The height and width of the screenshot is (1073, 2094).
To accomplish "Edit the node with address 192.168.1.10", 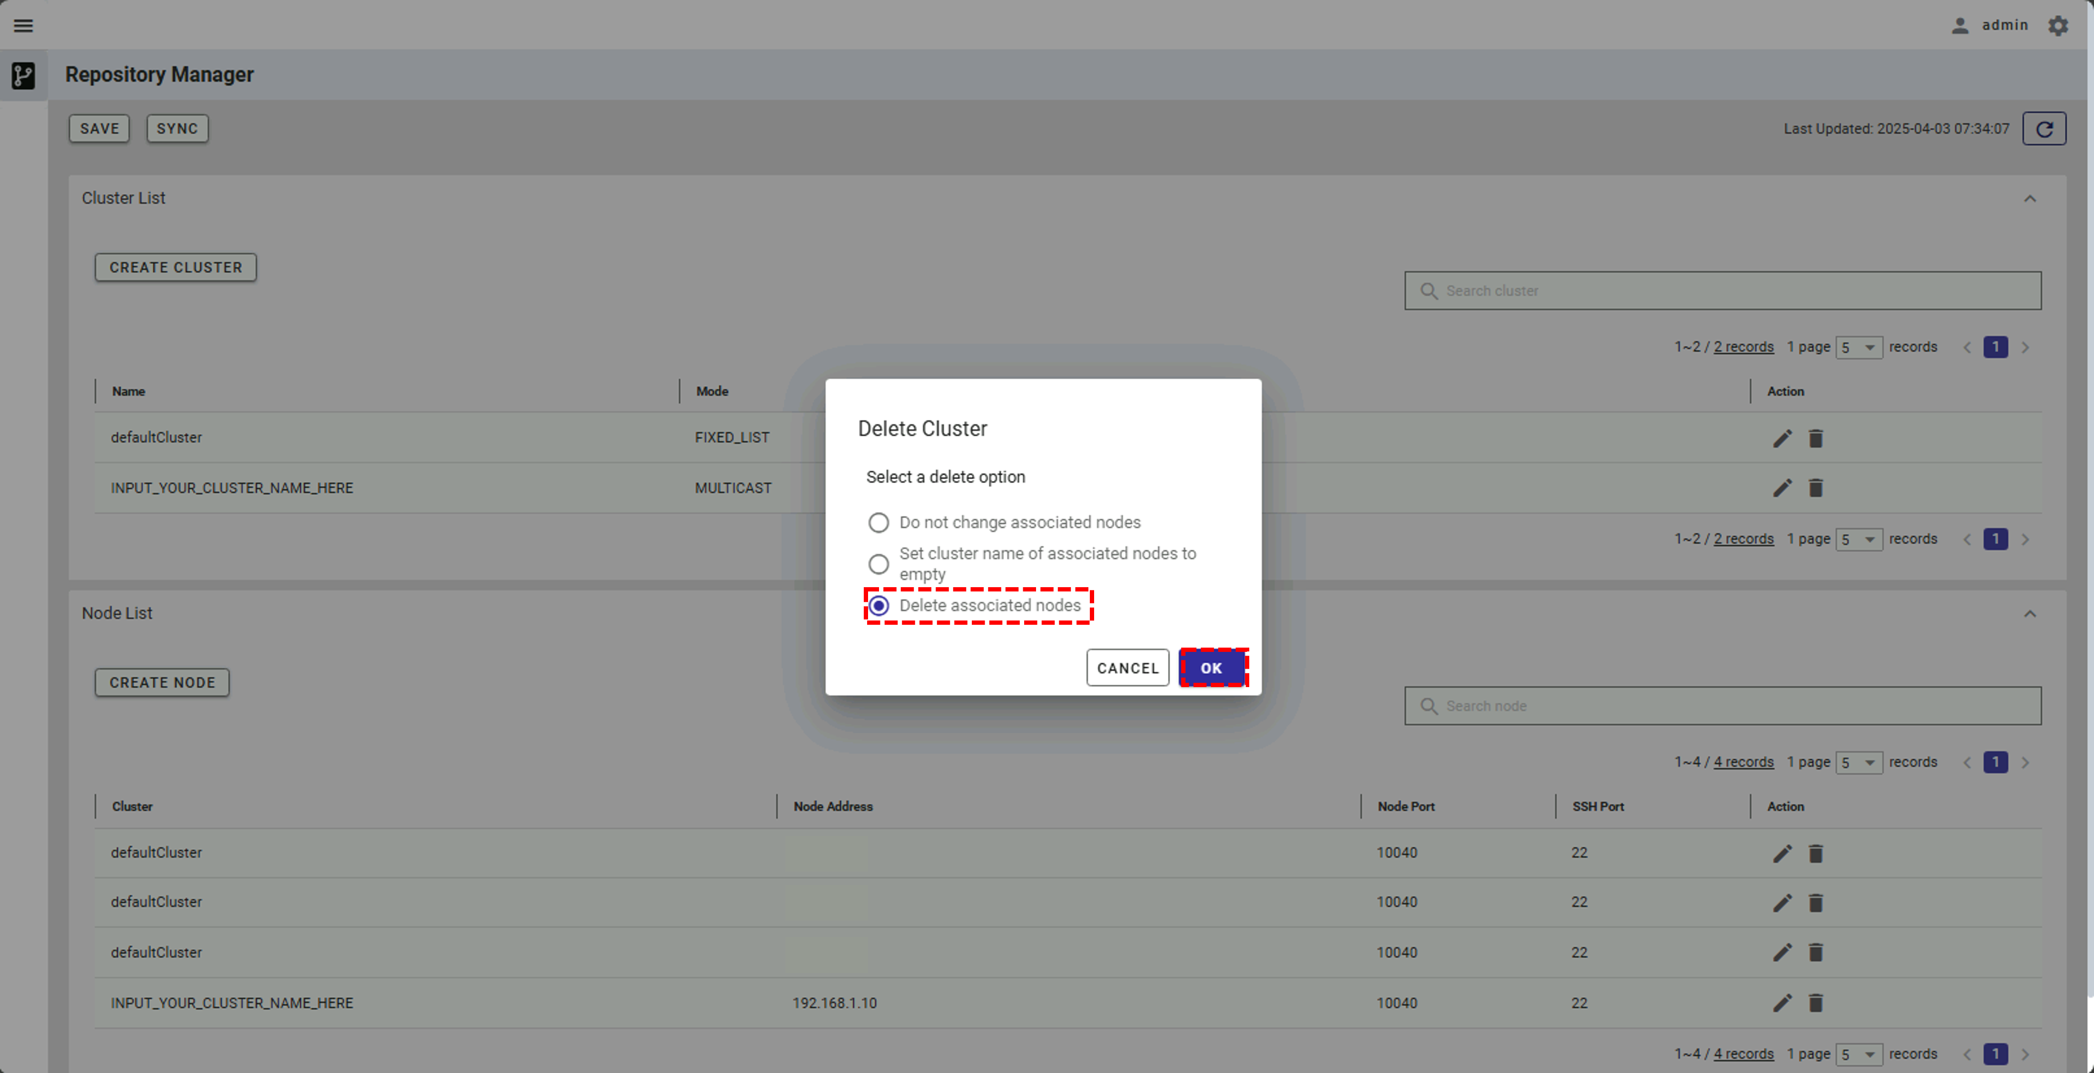I will [1782, 1002].
